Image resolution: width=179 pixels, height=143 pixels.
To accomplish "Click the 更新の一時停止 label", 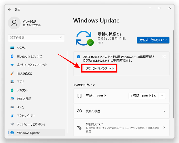I will pos(96,96).
